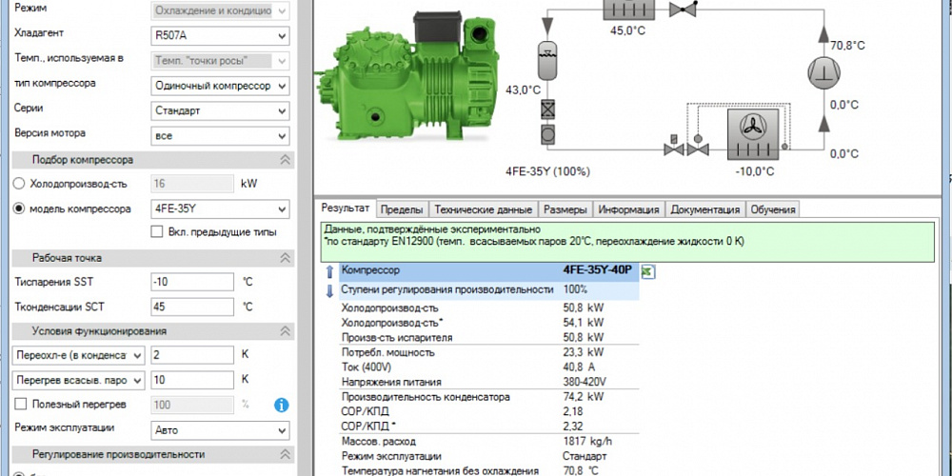Open the Переохл-е (в конденса dropdown
The height and width of the screenshot is (476, 952).
pos(79,355)
